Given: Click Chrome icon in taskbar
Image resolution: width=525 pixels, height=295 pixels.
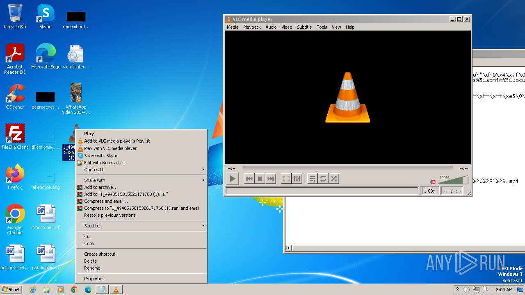Looking at the screenshot, I should click(74, 290).
